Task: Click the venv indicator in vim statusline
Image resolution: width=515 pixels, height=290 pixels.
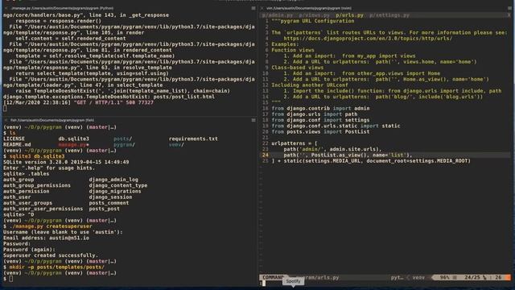Action: pos(418,277)
